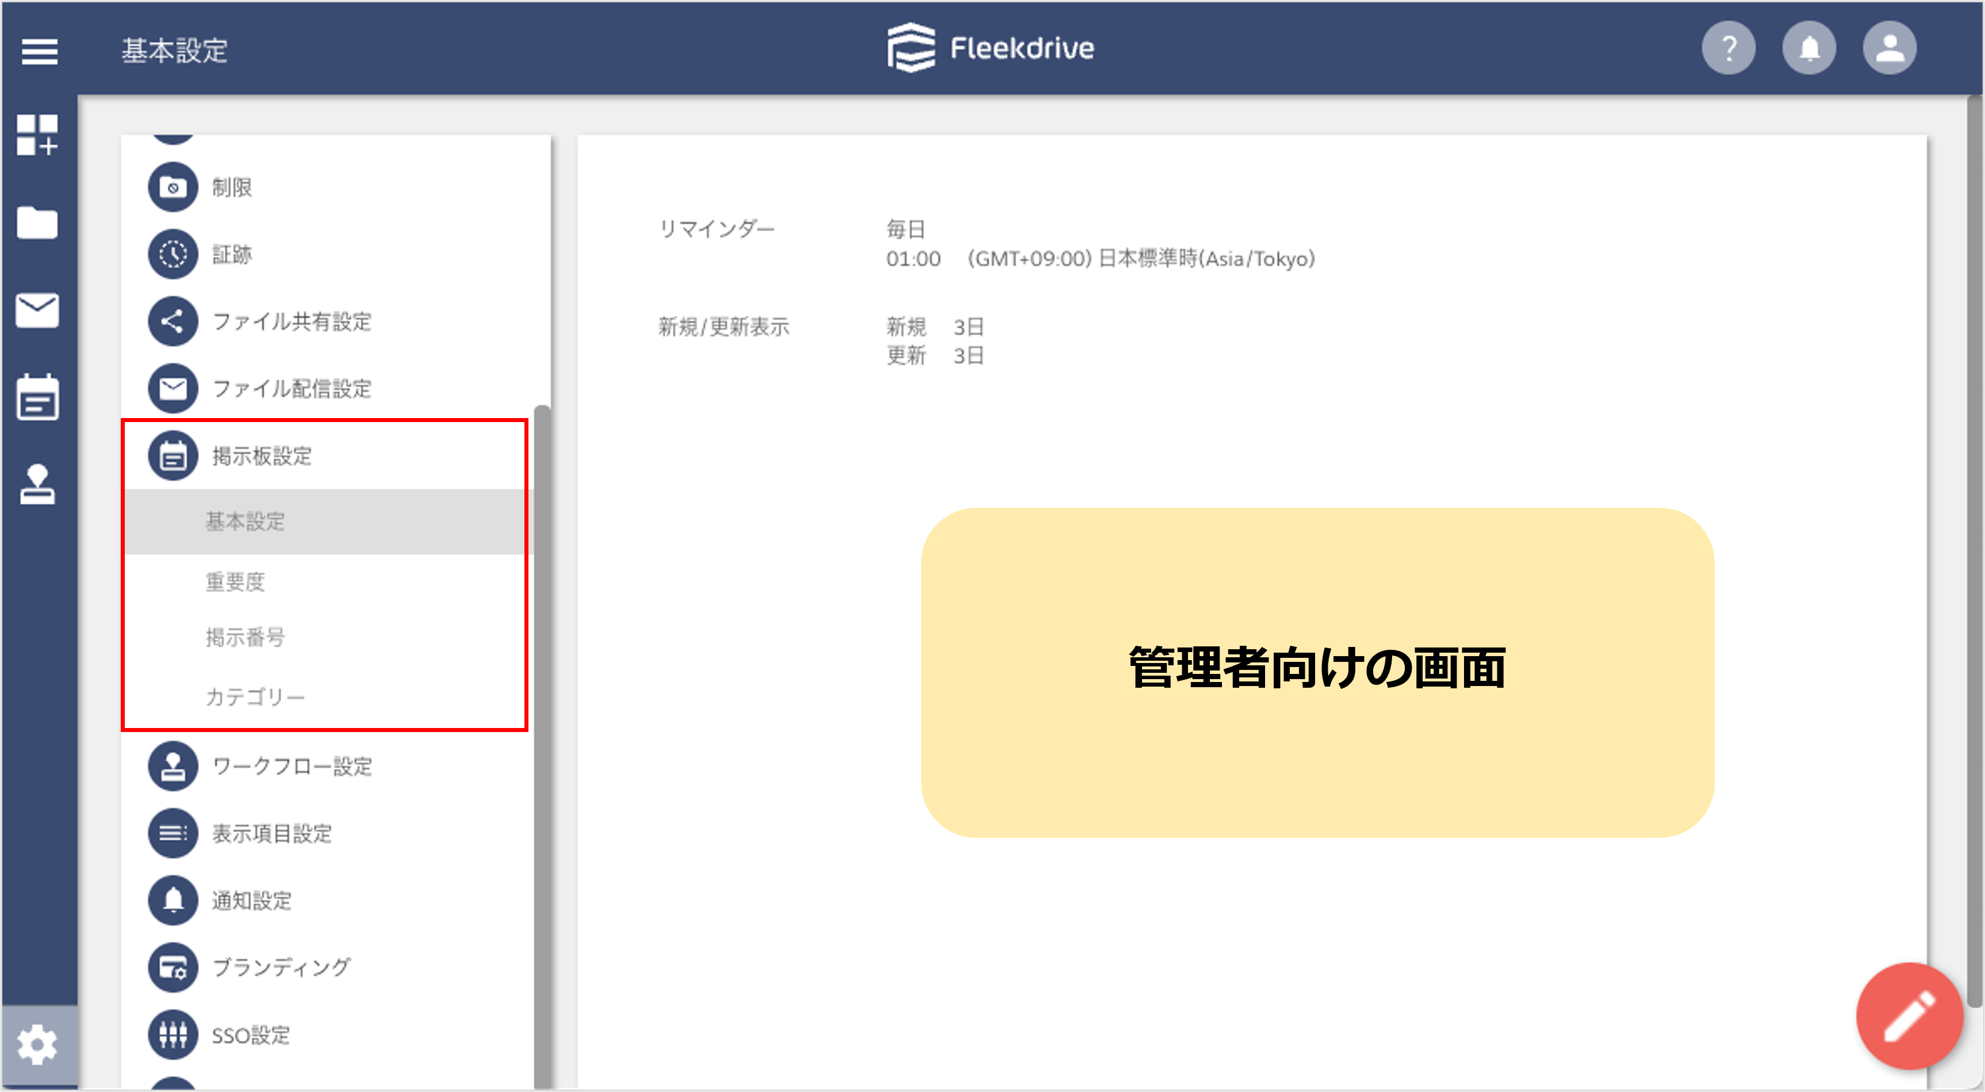This screenshot has width=1985, height=1092.
Task: Open the hamburger menu
Action: click(39, 51)
